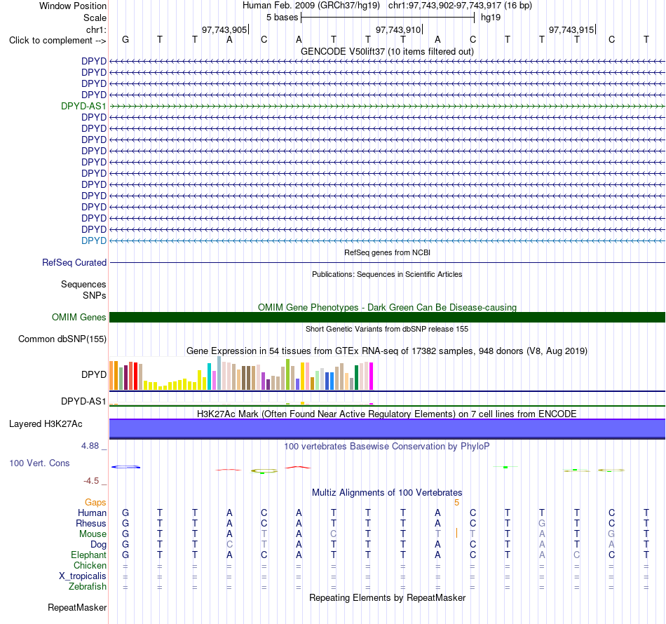Click the Zebrafish species alignment label

coord(88,586)
